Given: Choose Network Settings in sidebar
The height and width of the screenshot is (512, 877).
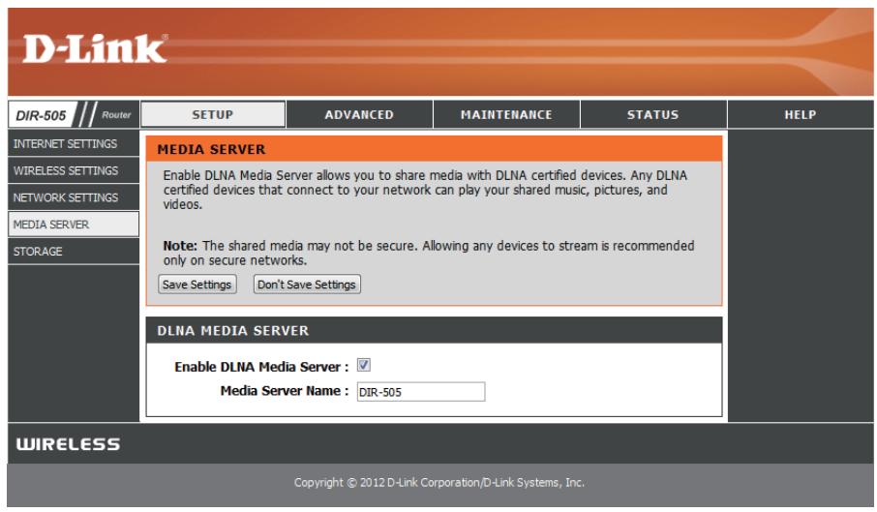Looking at the screenshot, I should (x=74, y=197).
